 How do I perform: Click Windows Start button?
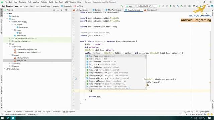(2, 118)
